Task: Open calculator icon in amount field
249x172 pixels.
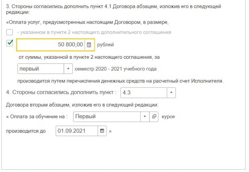Action: tap(89, 45)
